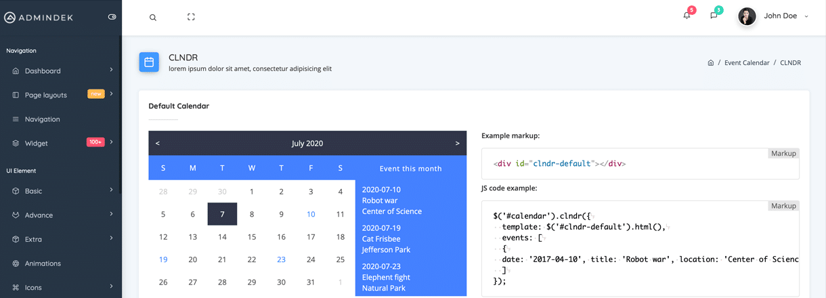Enter fullscreen mode via header icon
The image size is (826, 298).
pyautogui.click(x=191, y=17)
